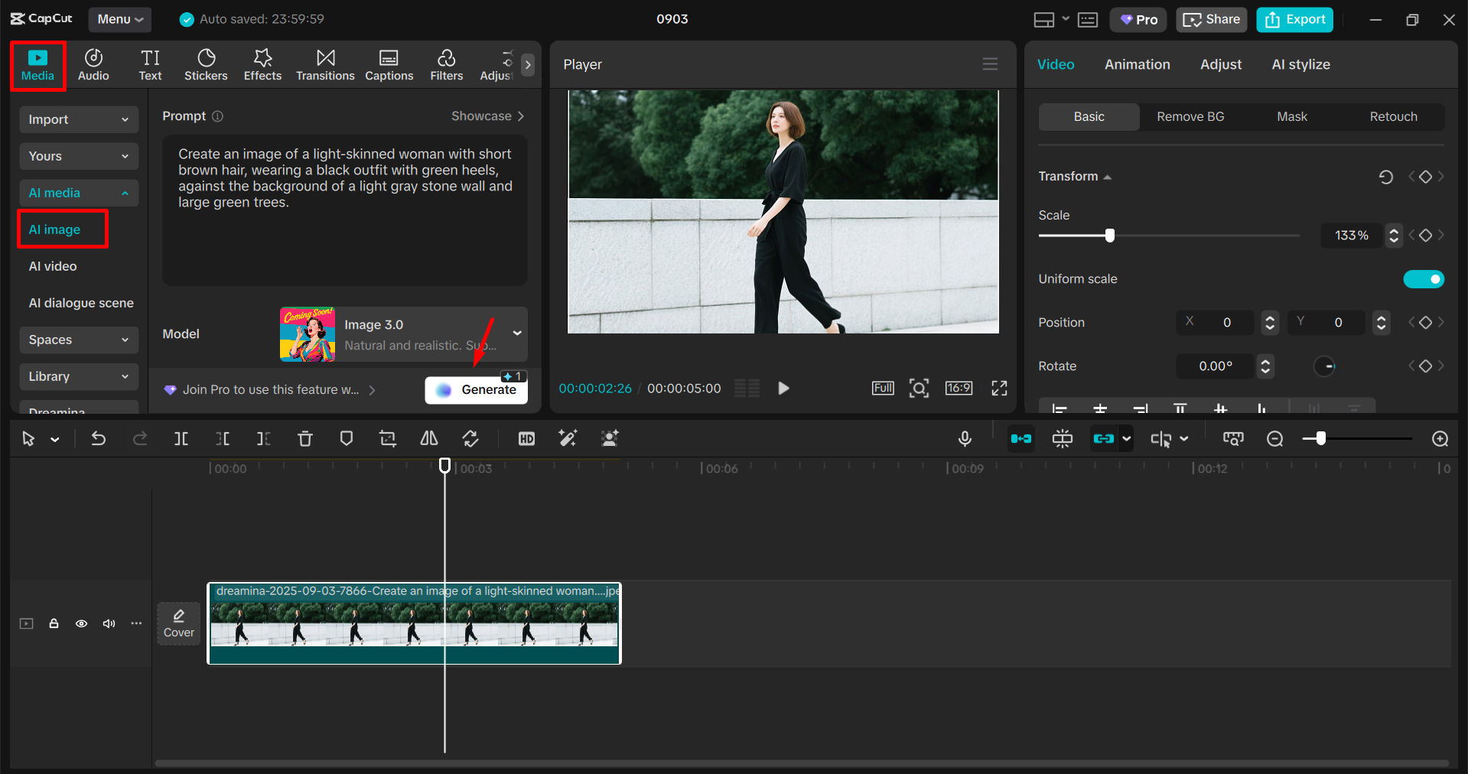Click the Generate button
The height and width of the screenshot is (774, 1468).
(476, 389)
